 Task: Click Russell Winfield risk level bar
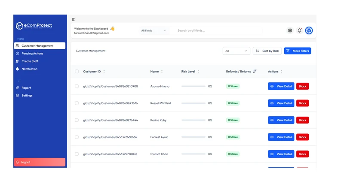click(193, 103)
